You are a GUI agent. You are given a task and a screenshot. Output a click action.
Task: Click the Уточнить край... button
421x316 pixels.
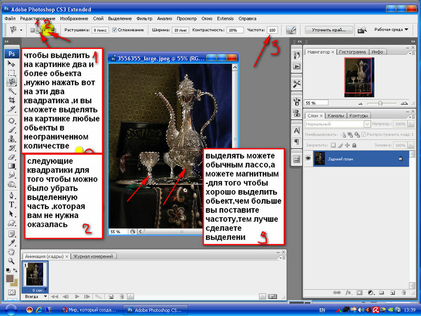(328, 30)
